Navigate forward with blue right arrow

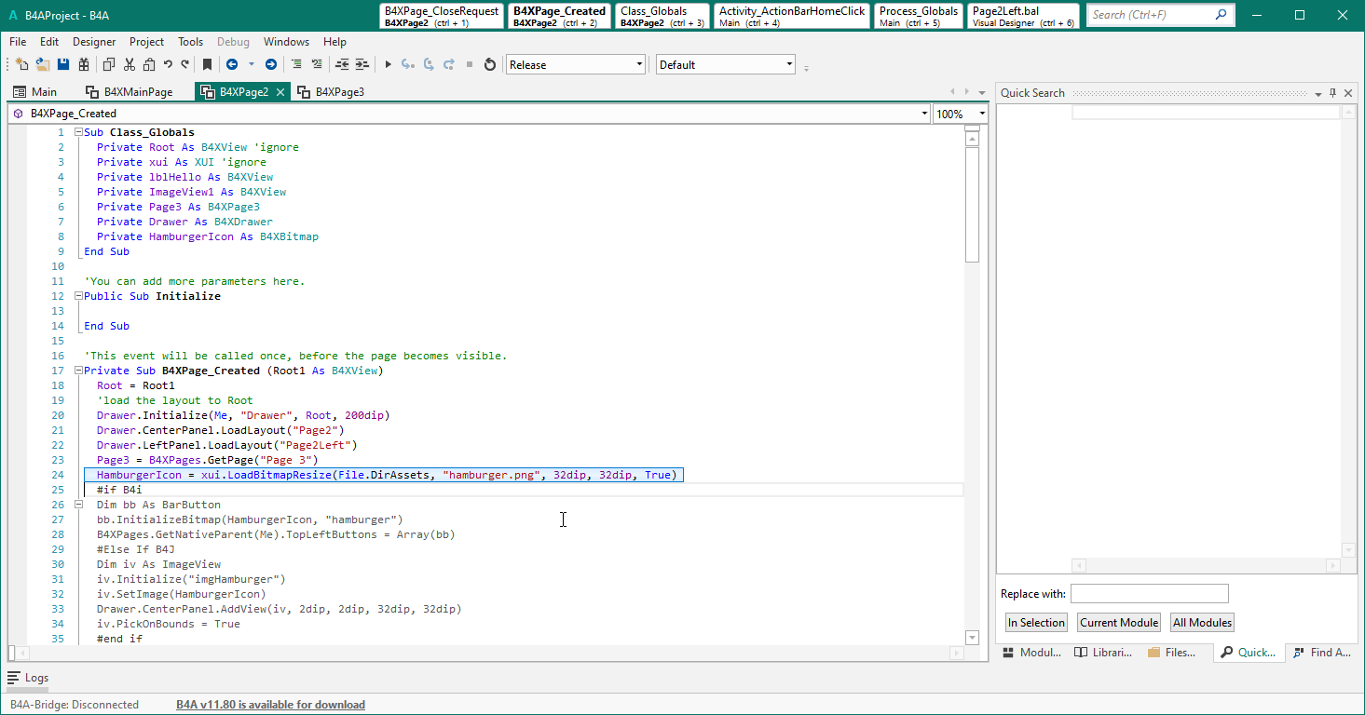270,64
